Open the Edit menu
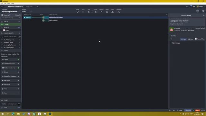 5,4
